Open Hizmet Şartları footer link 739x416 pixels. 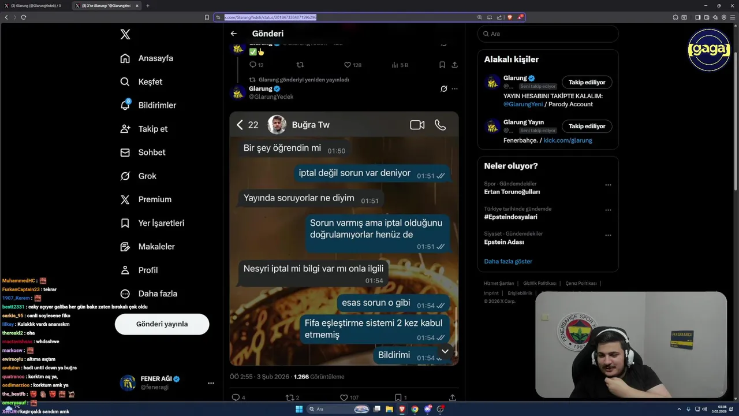click(499, 283)
